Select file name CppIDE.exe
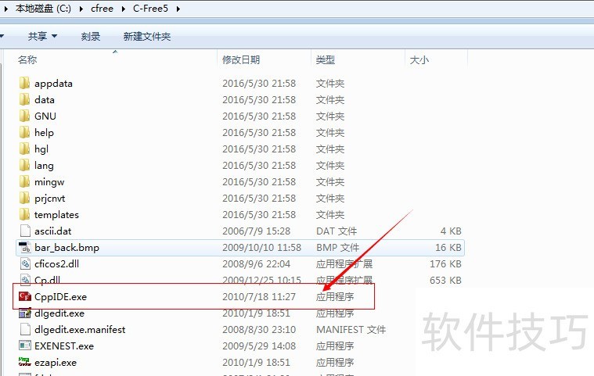The height and width of the screenshot is (376, 594). click(60, 297)
